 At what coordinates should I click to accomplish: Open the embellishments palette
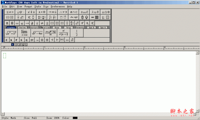point(31,12)
